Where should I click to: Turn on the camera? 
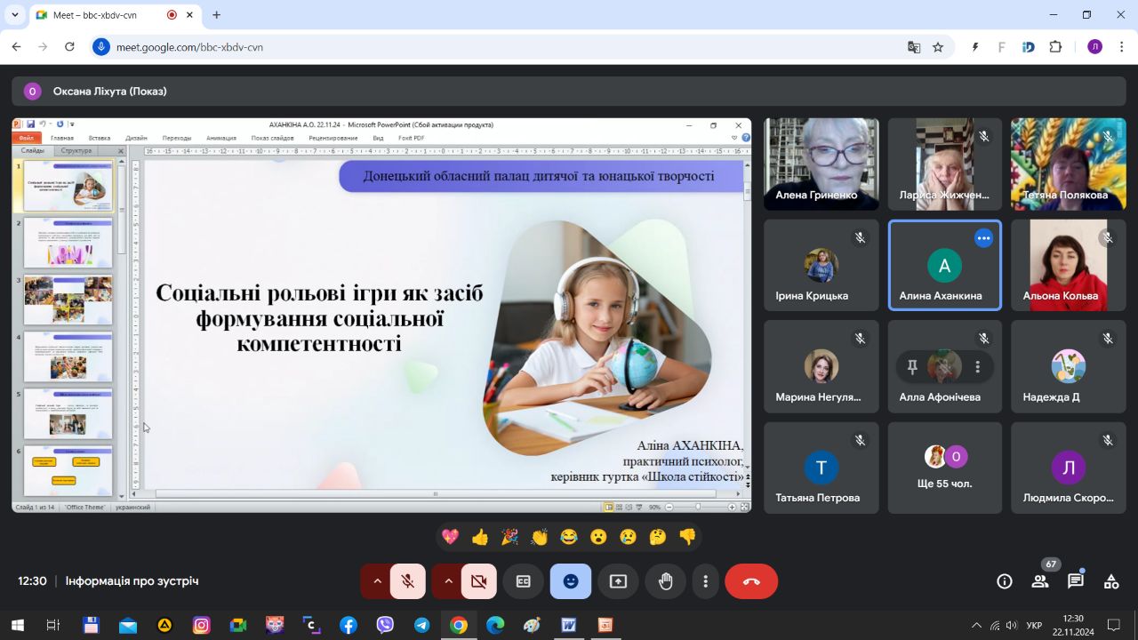click(x=479, y=581)
